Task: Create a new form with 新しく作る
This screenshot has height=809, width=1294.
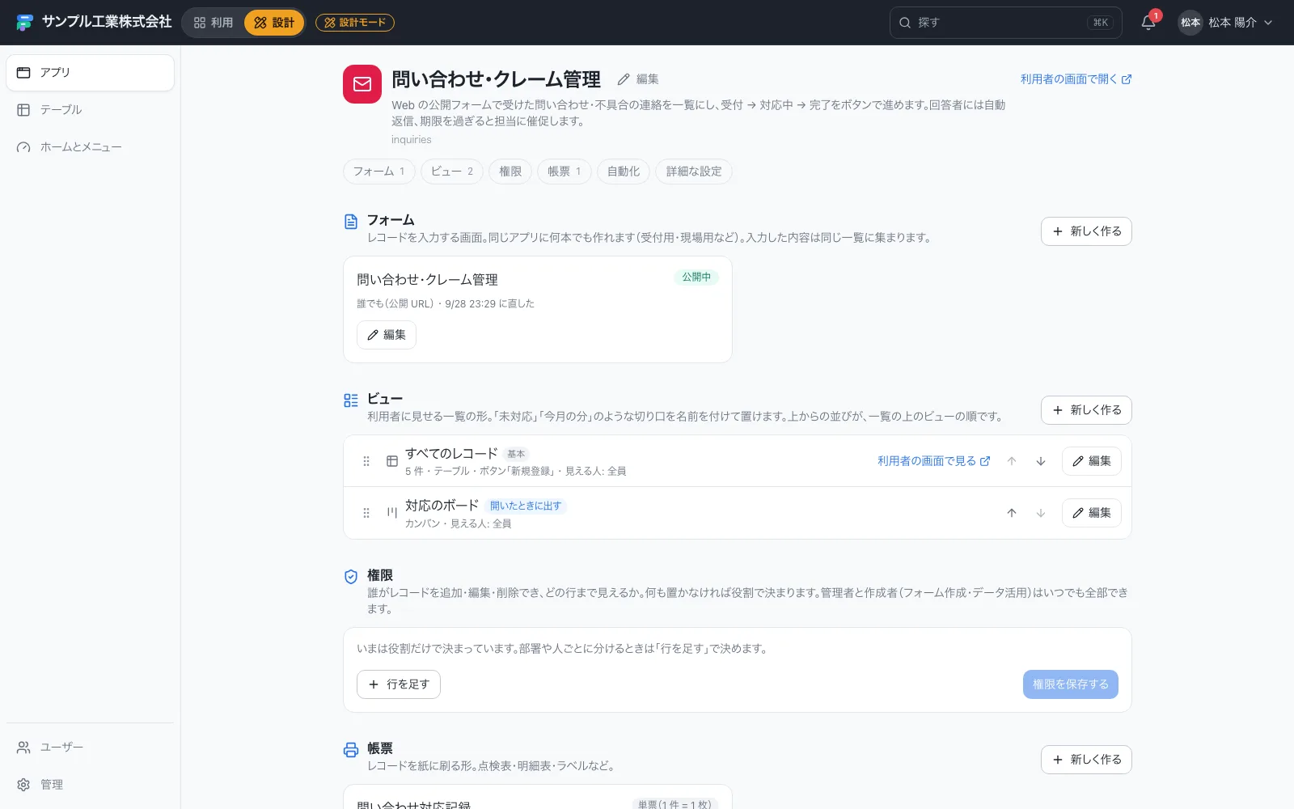Action: 1086,231
